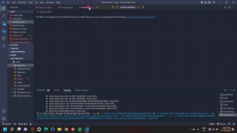Click the open it anyway link
Image resolution: width=237 pixels, height=133 pixels.
[x=141, y=17]
